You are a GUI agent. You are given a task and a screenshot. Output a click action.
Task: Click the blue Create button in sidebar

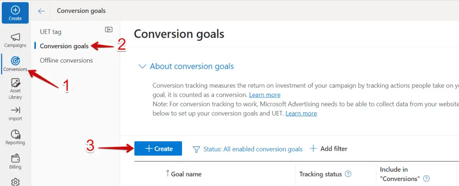[15, 13]
